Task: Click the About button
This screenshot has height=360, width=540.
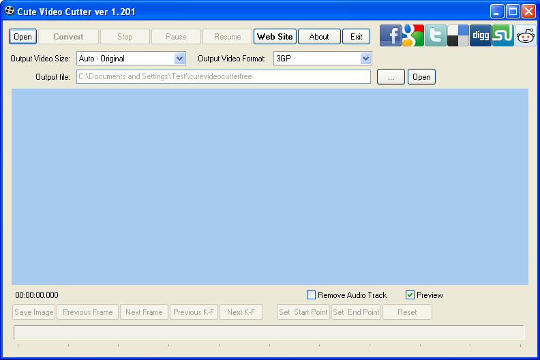Action: coord(319,37)
